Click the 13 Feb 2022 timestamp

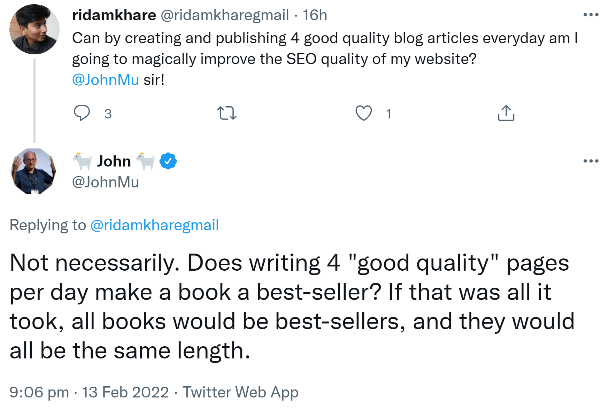click(x=125, y=392)
